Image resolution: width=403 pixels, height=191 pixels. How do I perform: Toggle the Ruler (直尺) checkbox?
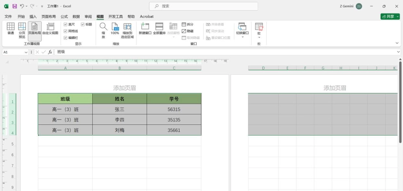(x=65, y=24)
